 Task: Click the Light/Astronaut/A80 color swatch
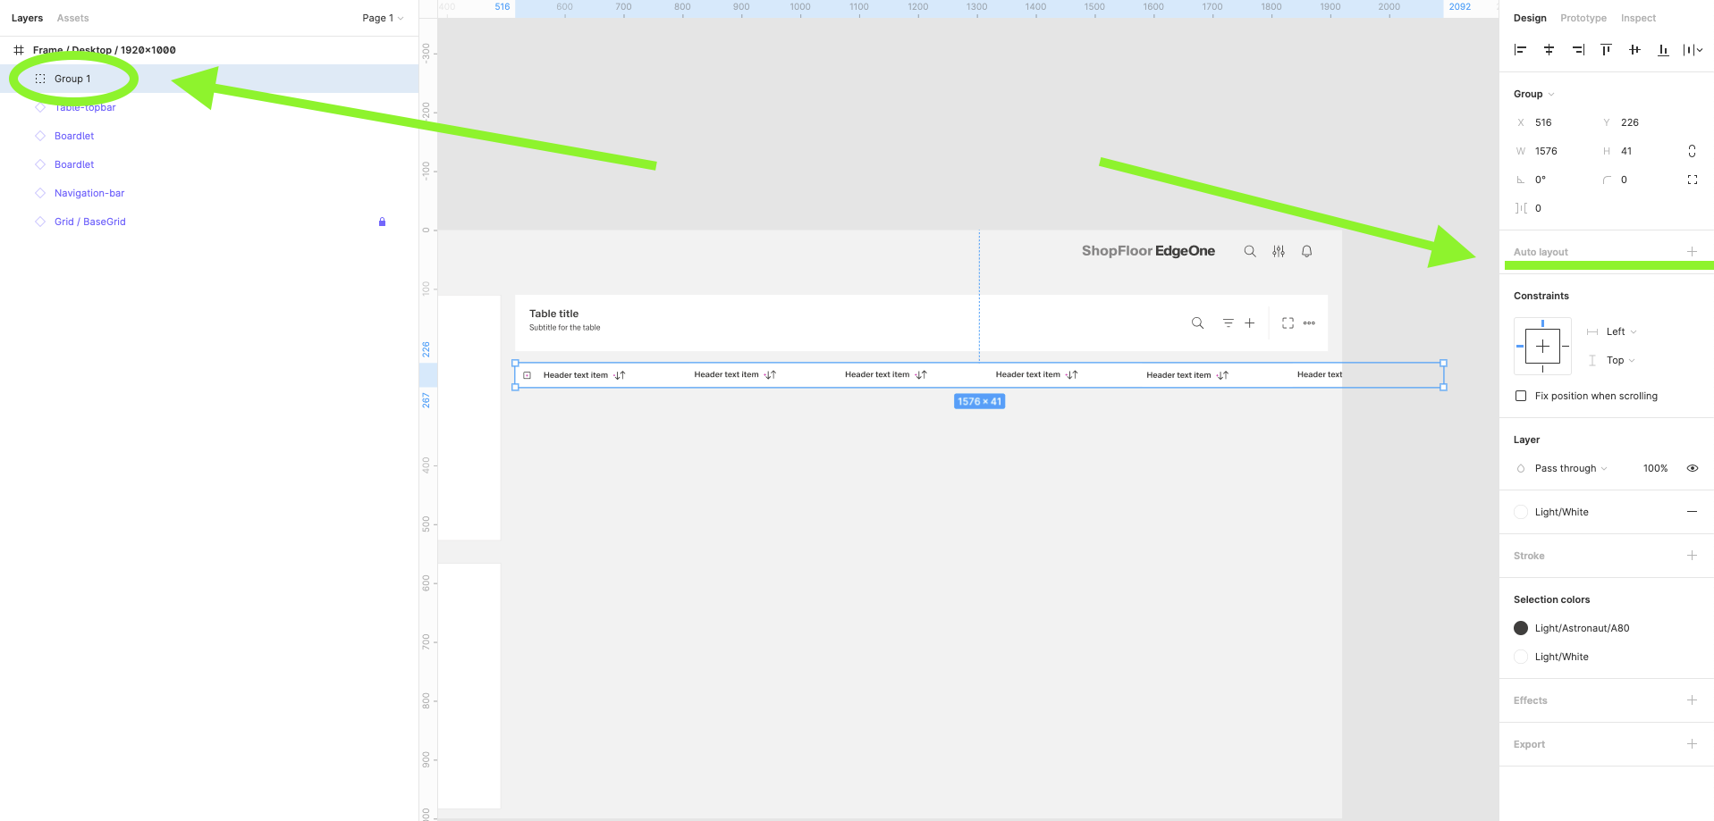click(x=1521, y=628)
